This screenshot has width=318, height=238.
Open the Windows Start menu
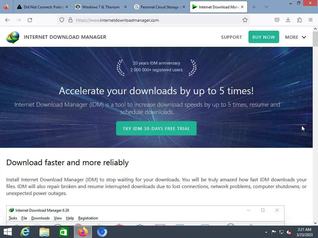8,232
